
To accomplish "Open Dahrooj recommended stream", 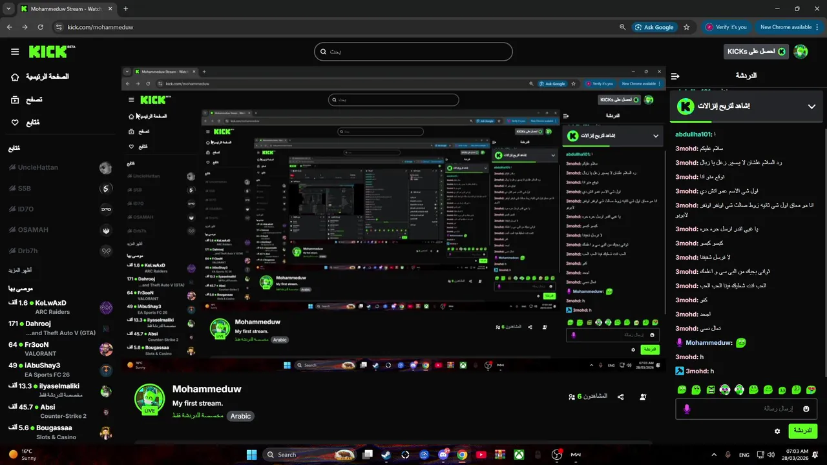I will pyautogui.click(x=60, y=328).
